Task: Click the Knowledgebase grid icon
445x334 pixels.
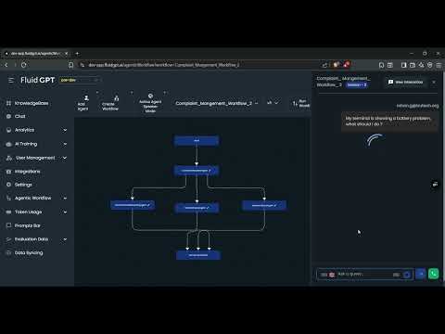Action: click(x=8, y=103)
